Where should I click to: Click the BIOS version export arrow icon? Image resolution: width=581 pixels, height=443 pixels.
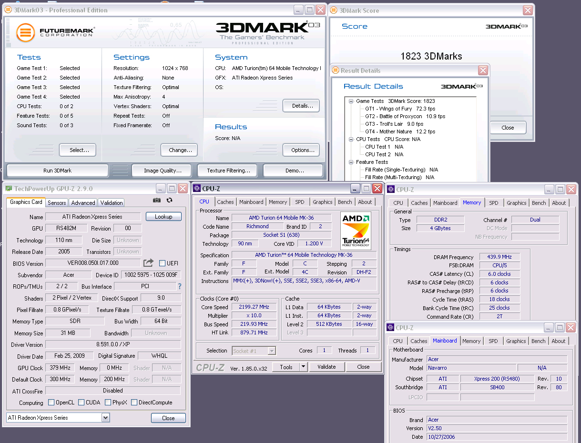pos(148,262)
